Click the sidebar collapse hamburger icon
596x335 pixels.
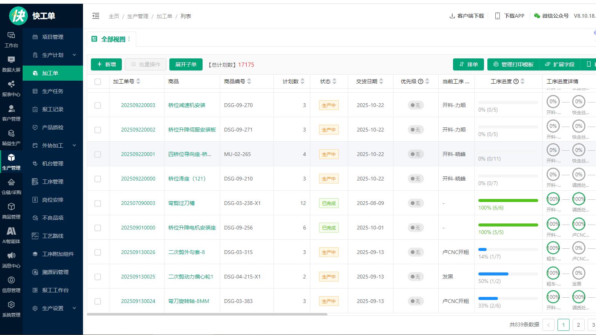point(96,16)
